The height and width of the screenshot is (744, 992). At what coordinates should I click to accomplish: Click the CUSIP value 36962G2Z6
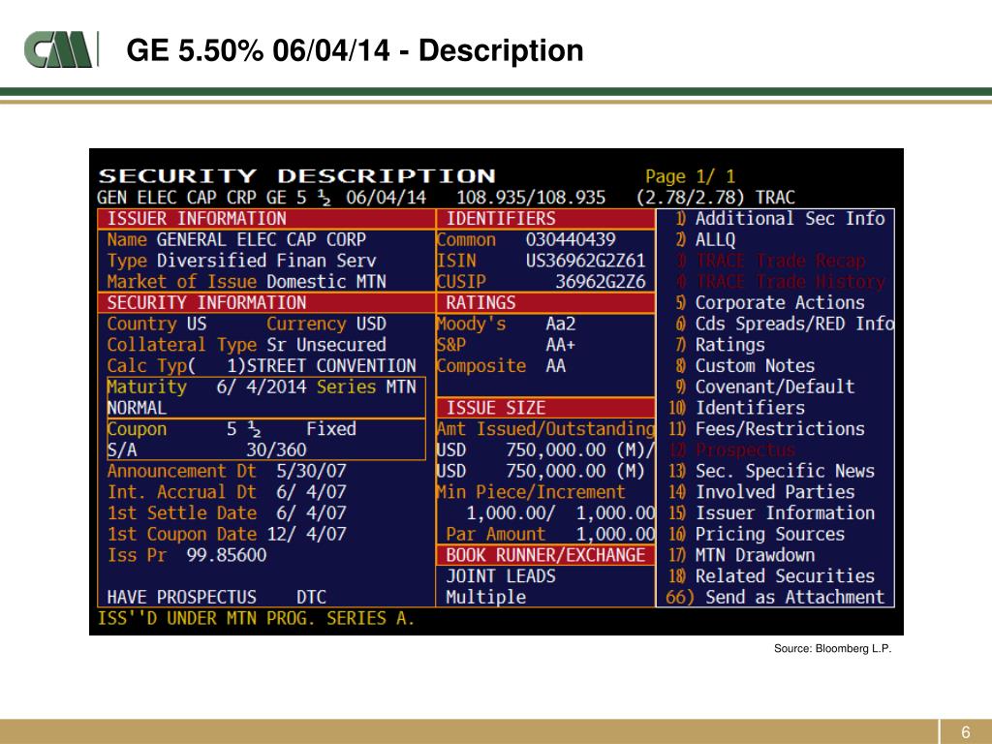(x=601, y=282)
